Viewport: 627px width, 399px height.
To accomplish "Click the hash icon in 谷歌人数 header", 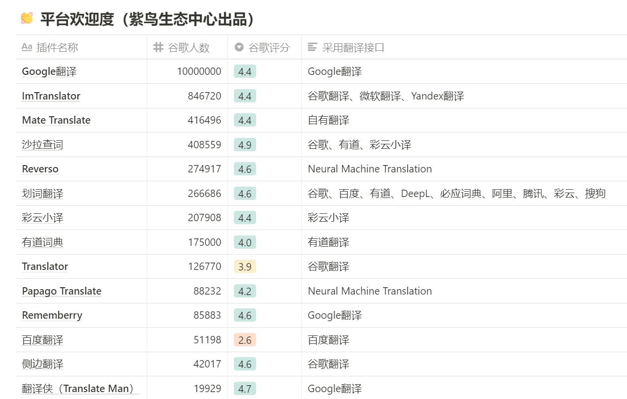I will pyautogui.click(x=158, y=47).
